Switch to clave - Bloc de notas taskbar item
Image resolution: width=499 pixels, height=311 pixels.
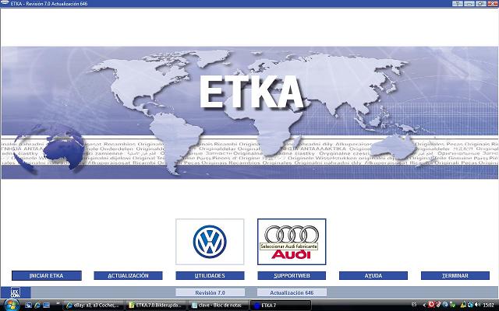218,306
